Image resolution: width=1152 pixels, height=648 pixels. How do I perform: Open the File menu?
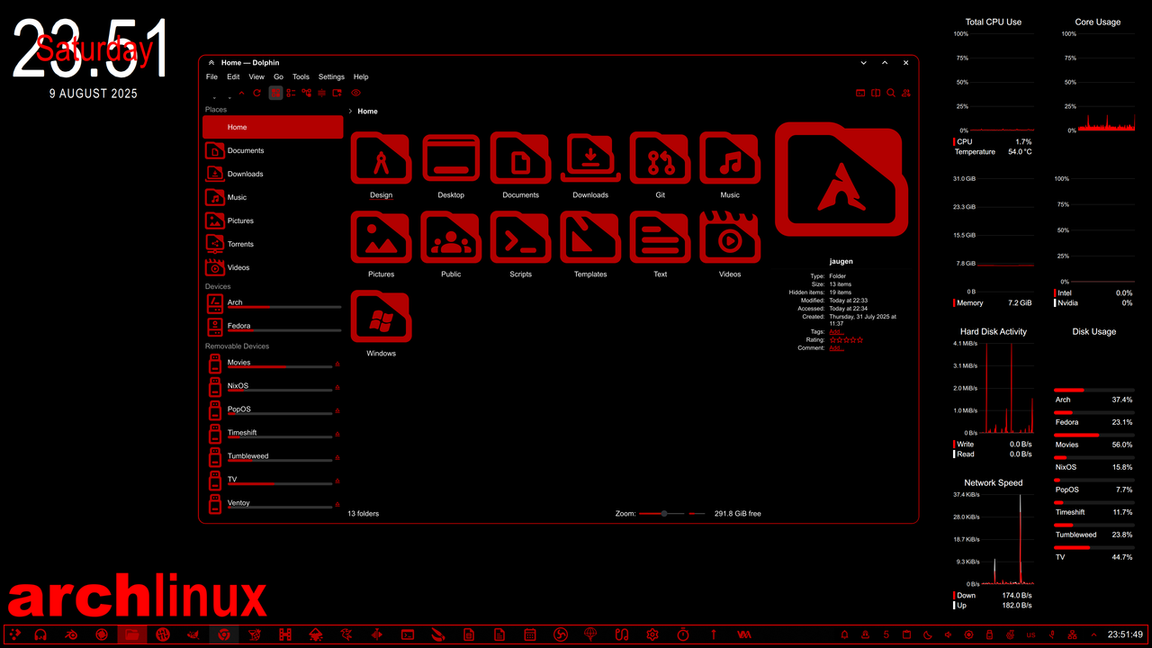click(x=211, y=76)
